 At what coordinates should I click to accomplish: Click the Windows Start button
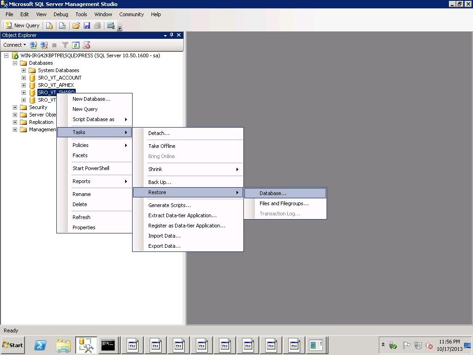point(12,345)
